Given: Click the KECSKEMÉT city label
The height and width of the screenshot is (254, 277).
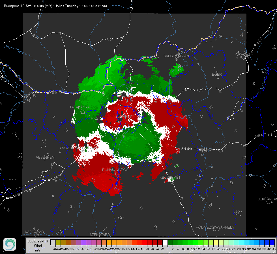Looking at the screenshot, I should click(170, 178).
